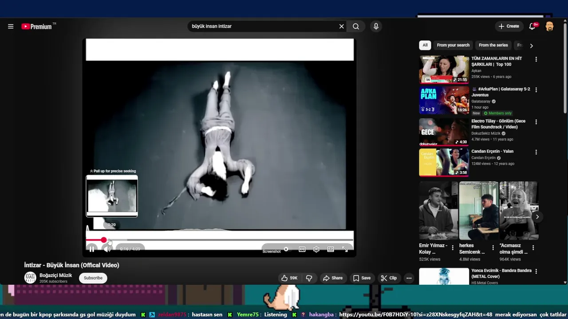Subscribe to Boğaziçi Müzik
Image resolution: width=568 pixels, height=319 pixels.
(x=93, y=278)
